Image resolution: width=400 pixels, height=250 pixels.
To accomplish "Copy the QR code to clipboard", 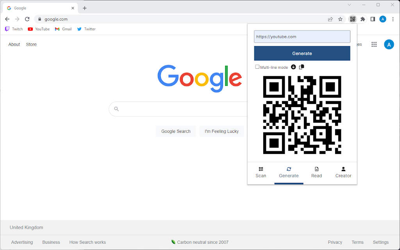I will 302,67.
